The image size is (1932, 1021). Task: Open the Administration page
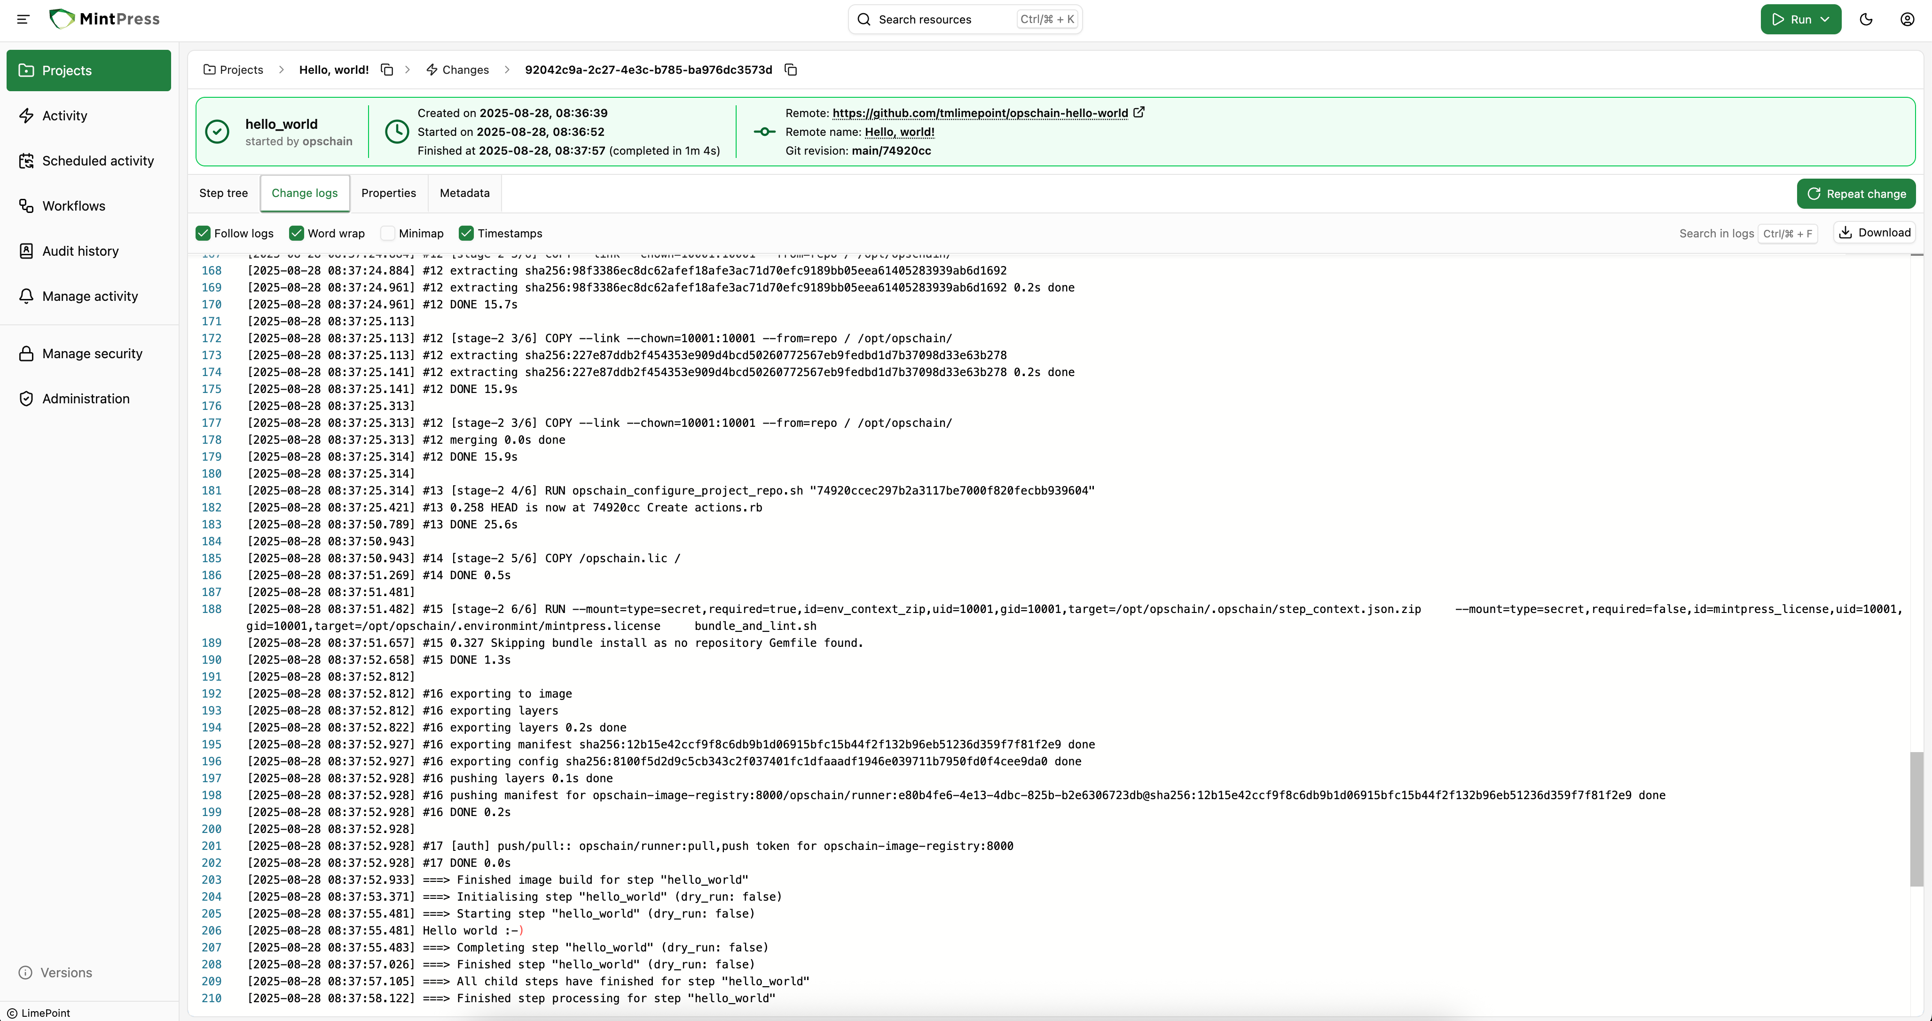88,398
